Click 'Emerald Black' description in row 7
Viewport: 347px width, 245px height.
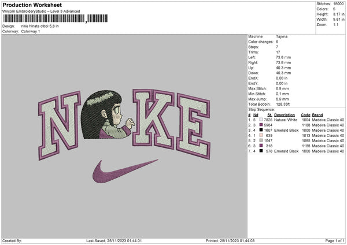click(x=286, y=151)
